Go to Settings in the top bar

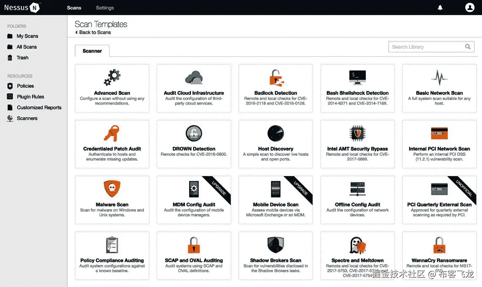point(105,8)
